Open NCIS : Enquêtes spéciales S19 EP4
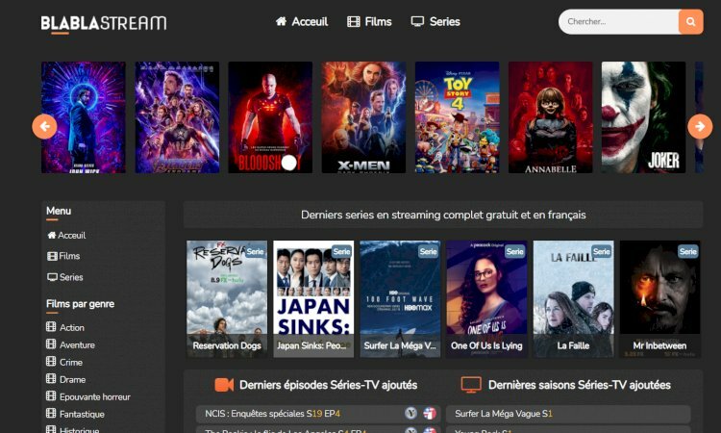The image size is (721, 433). click(272, 414)
